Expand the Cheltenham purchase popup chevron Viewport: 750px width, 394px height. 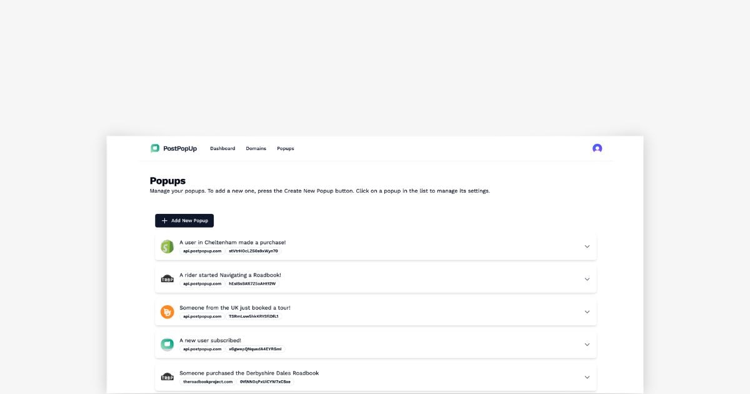pos(587,246)
